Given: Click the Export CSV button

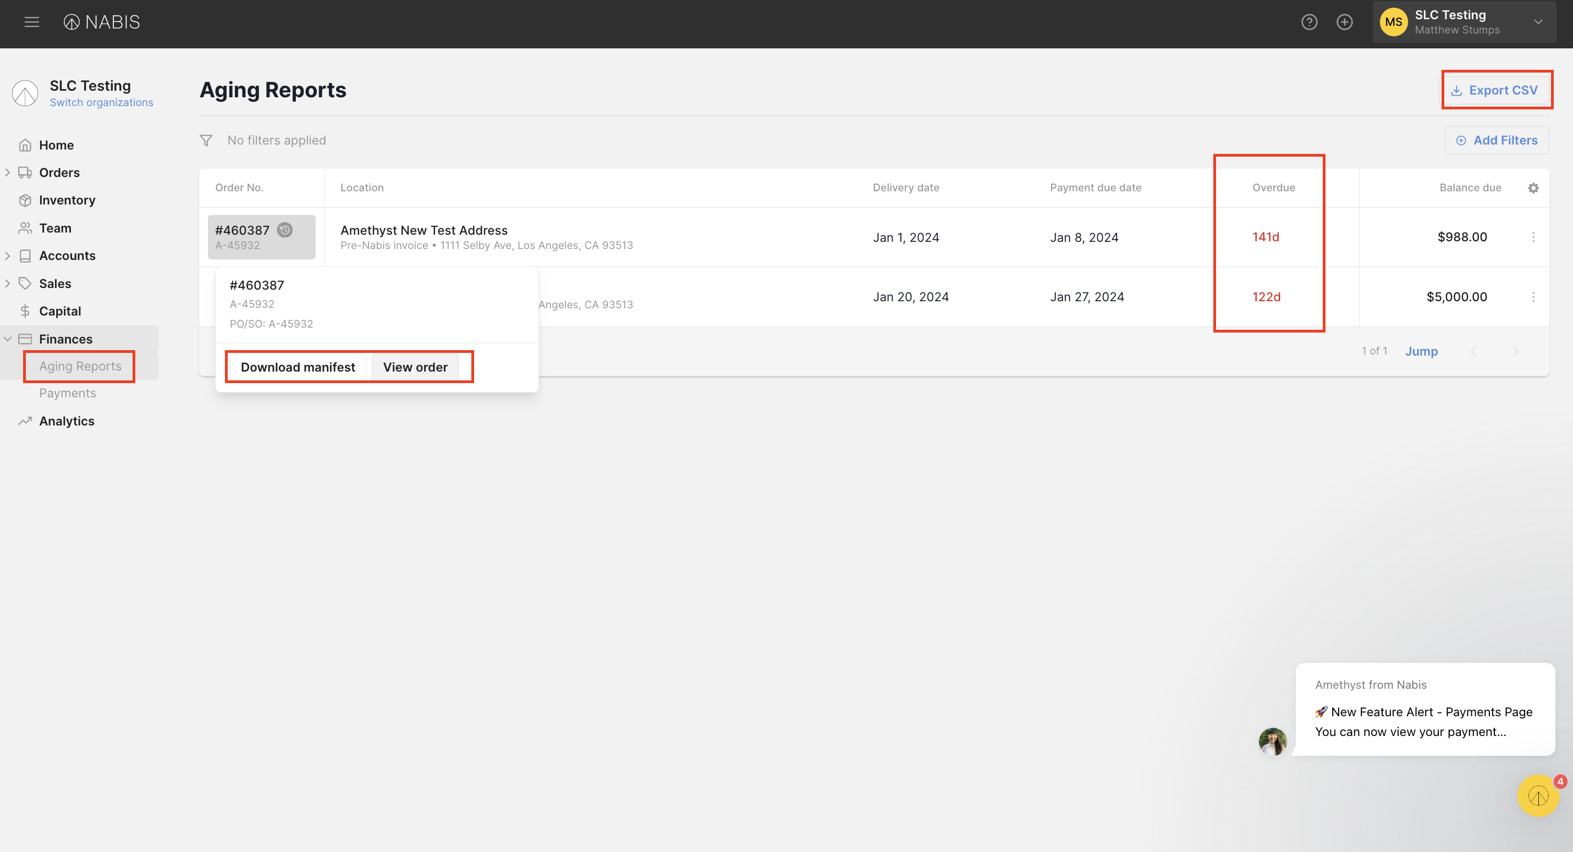Looking at the screenshot, I should pos(1495,90).
